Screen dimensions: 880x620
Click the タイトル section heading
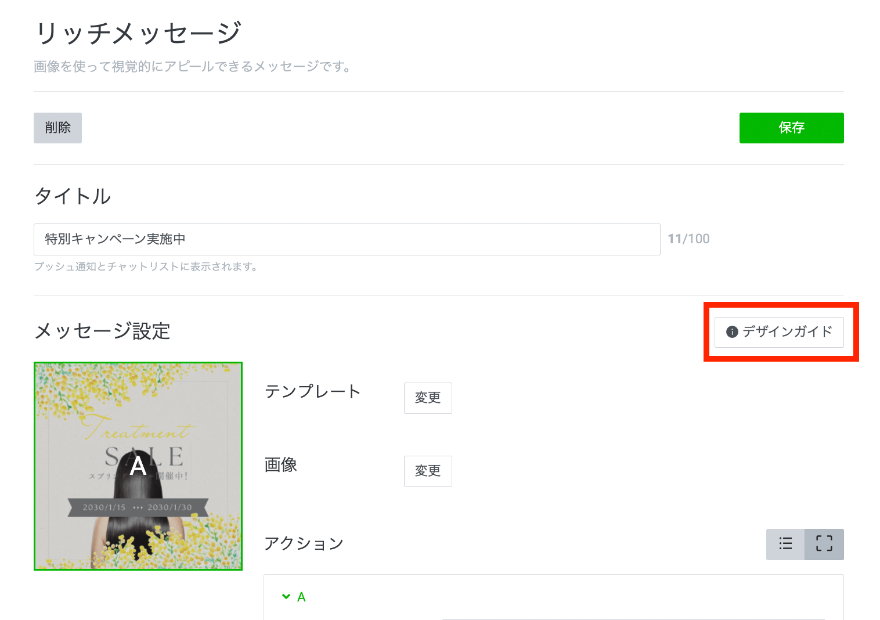point(73,196)
